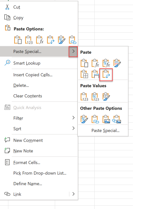This screenshot has width=141, height=209.
Task: Expand the Paste Special submenu arrow
Action: pyautogui.click(x=73, y=51)
